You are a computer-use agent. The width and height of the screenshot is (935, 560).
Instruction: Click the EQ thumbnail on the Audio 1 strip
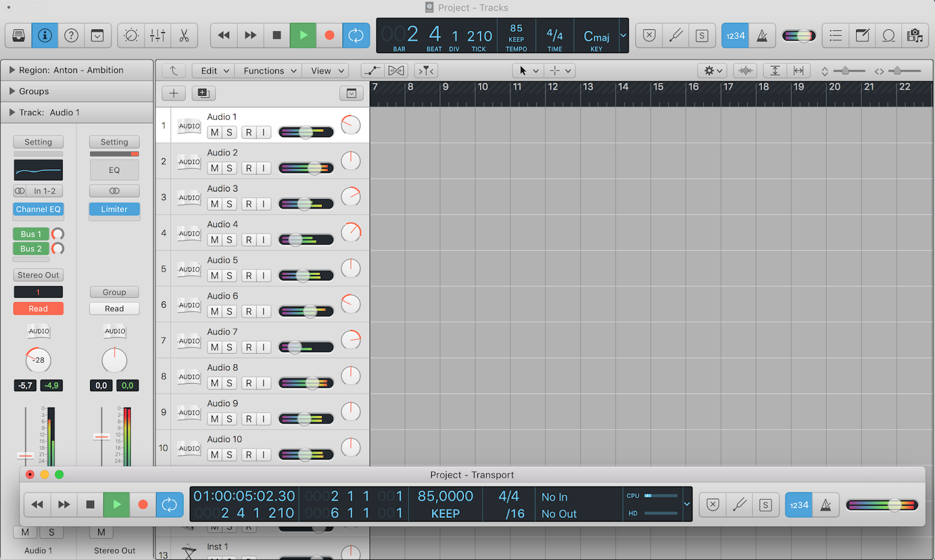click(x=39, y=170)
